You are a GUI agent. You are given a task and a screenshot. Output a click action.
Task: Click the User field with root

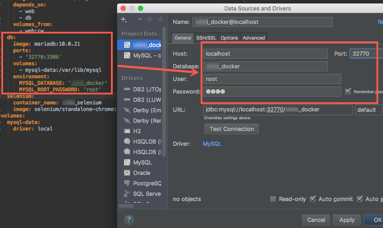coord(272,79)
